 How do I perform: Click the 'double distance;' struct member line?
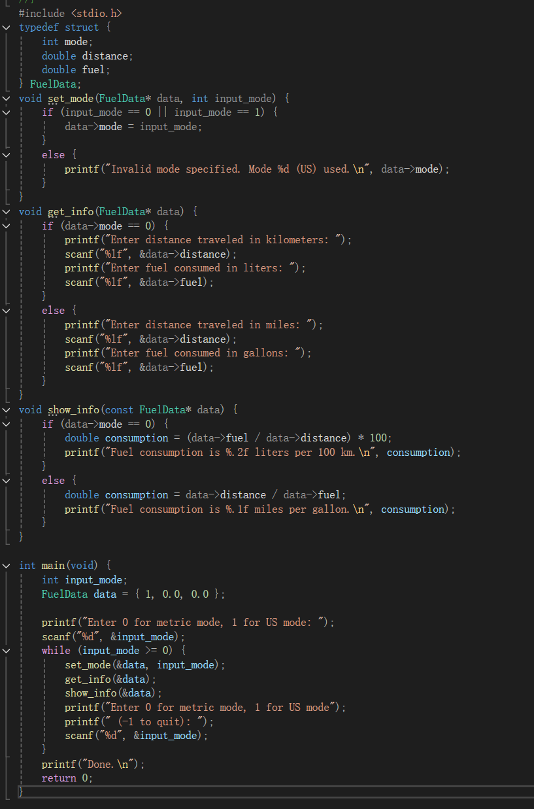tap(88, 56)
